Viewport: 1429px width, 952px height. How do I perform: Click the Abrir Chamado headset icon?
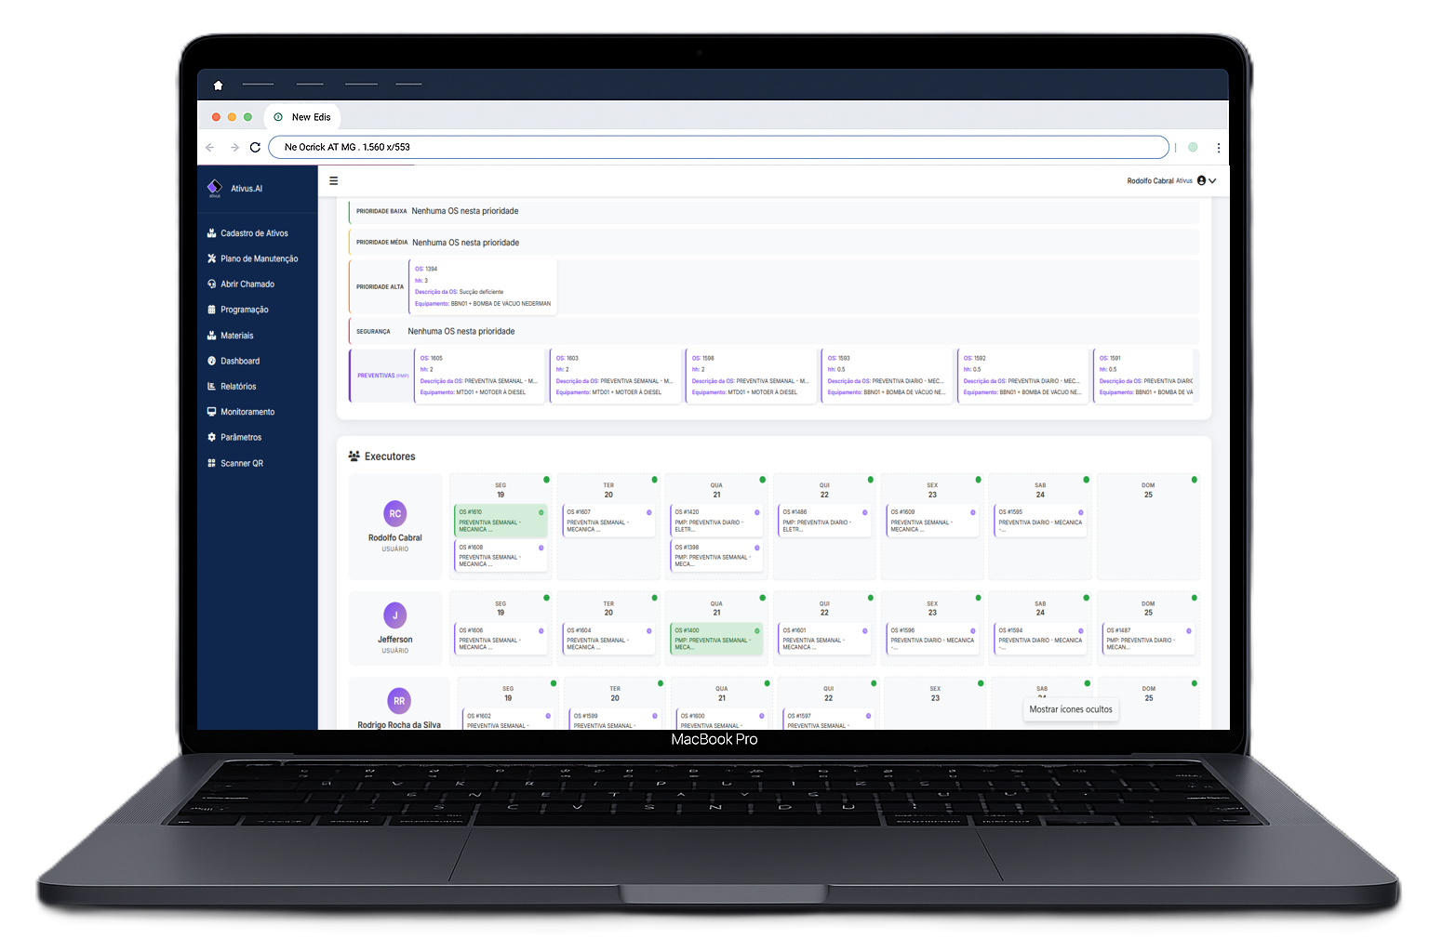click(x=212, y=284)
